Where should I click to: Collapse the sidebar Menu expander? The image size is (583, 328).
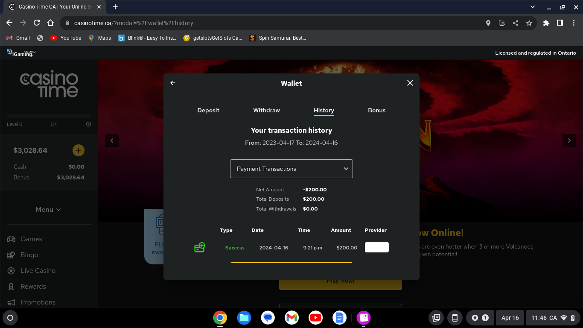tap(48, 210)
